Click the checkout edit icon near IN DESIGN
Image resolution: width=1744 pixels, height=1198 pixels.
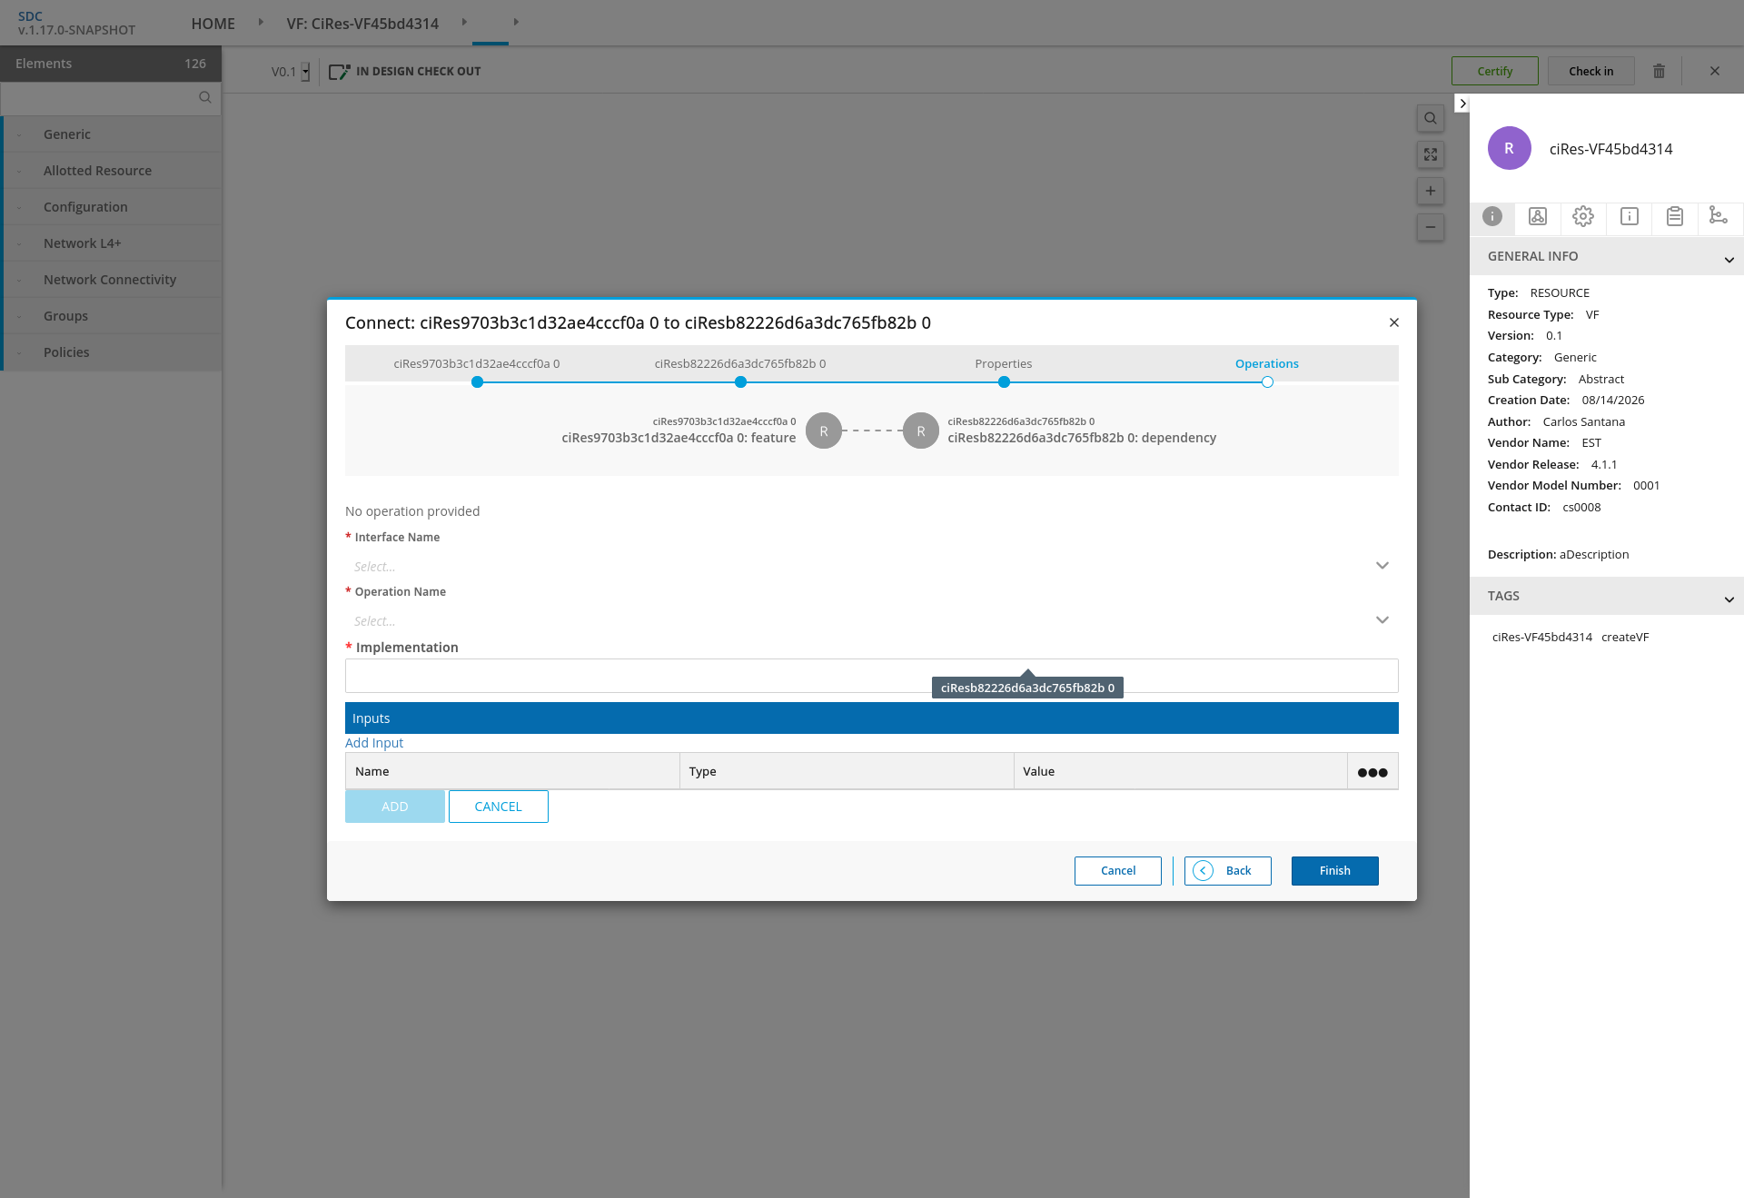339,72
